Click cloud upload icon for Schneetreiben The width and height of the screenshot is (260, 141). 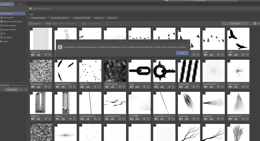38,87
